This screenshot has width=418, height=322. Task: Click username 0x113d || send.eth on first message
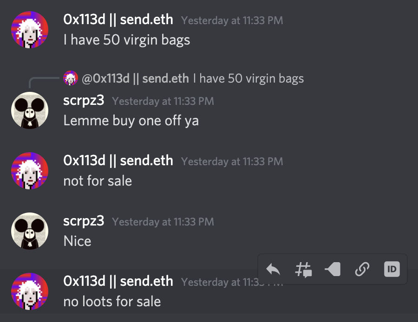tap(118, 19)
